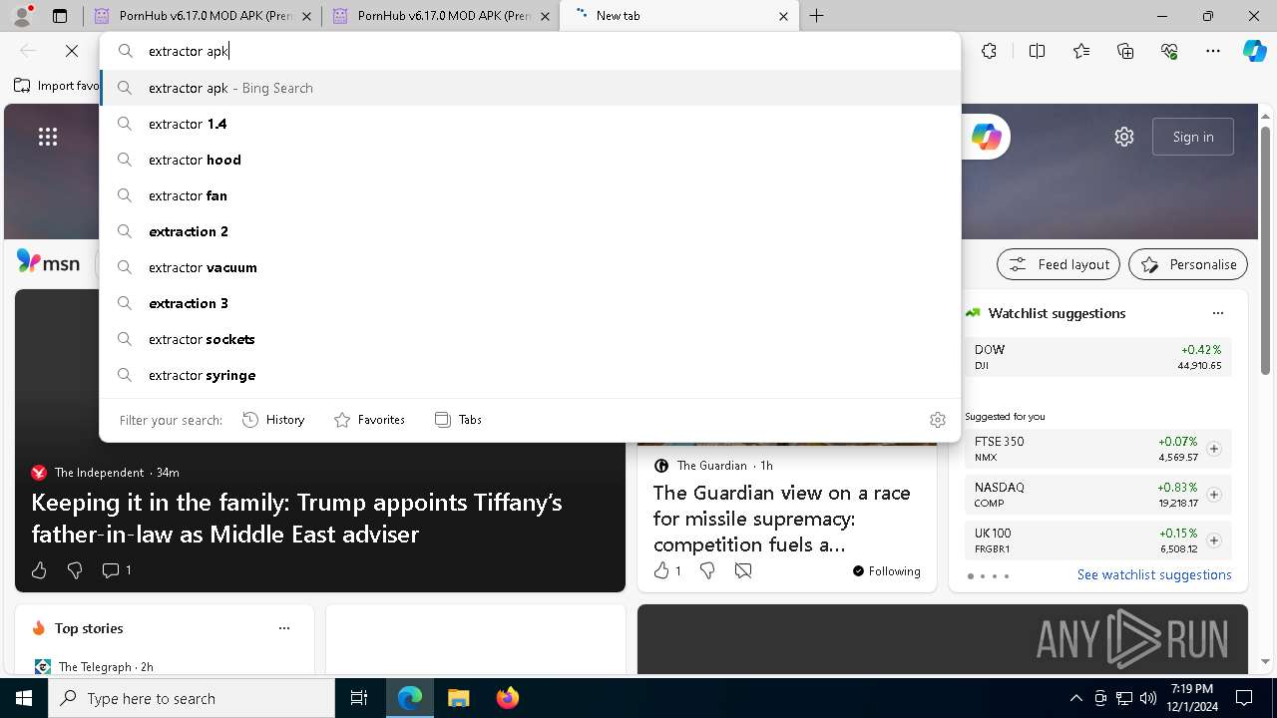Open page settings gear on new tab
This screenshot has width=1277, height=718.
1124,137
